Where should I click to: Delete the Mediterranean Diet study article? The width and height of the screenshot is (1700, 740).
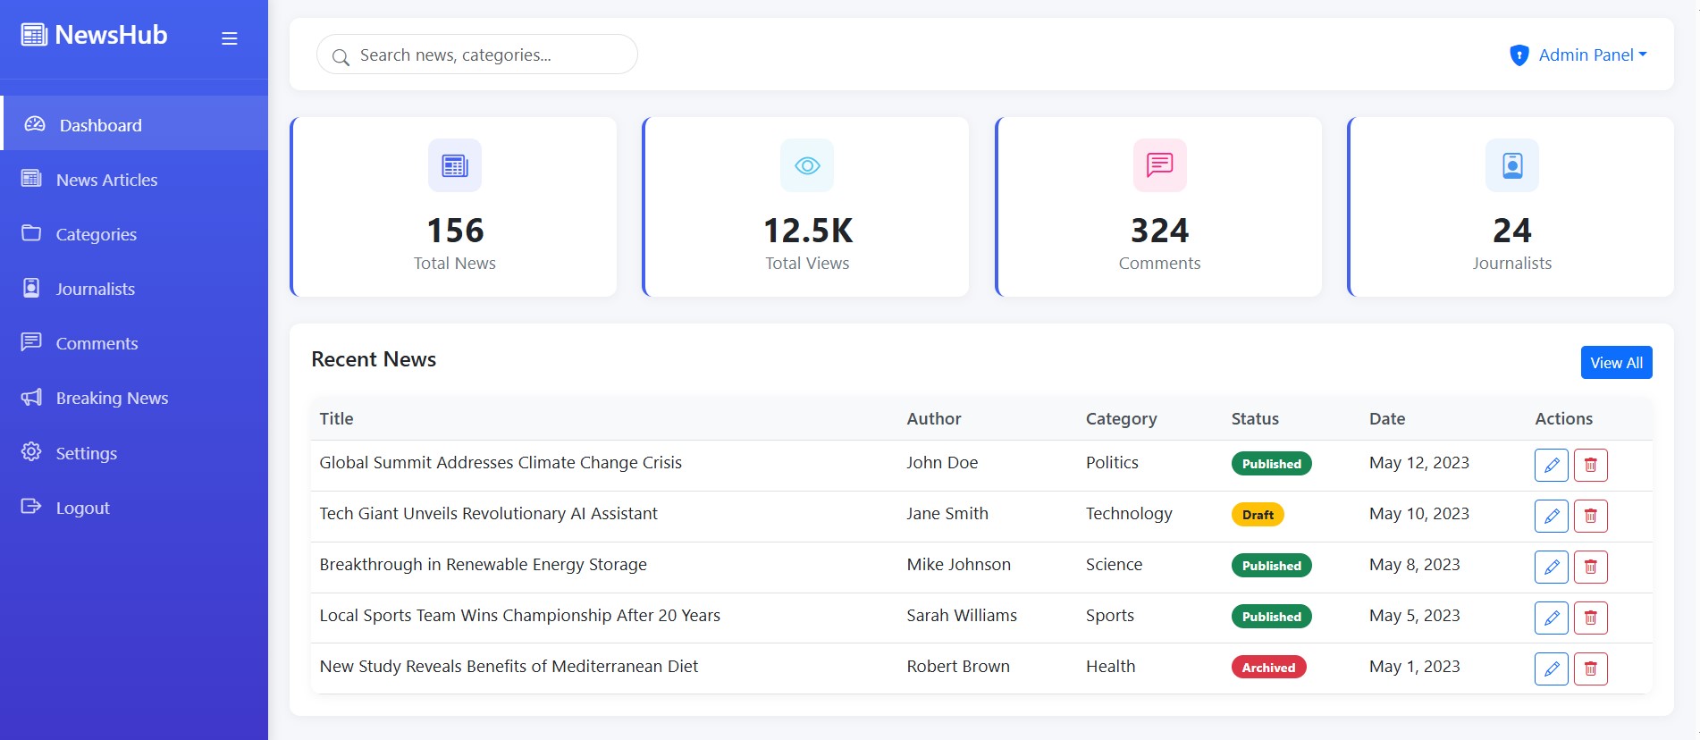[x=1590, y=669]
